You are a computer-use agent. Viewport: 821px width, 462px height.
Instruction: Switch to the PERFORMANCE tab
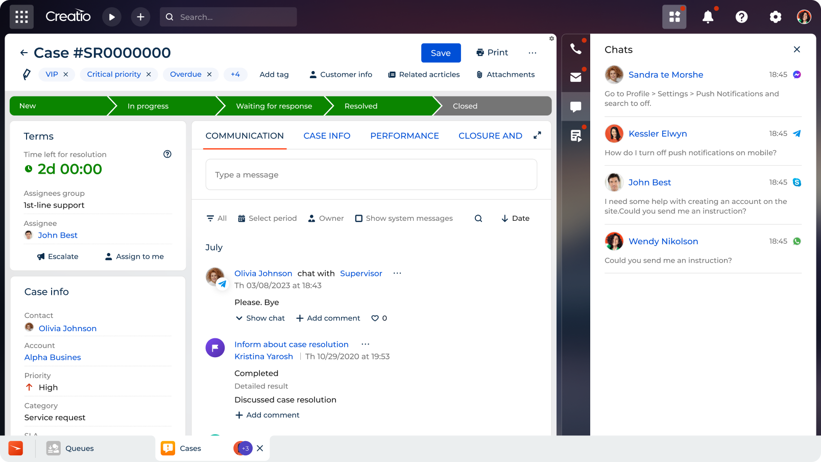point(404,135)
